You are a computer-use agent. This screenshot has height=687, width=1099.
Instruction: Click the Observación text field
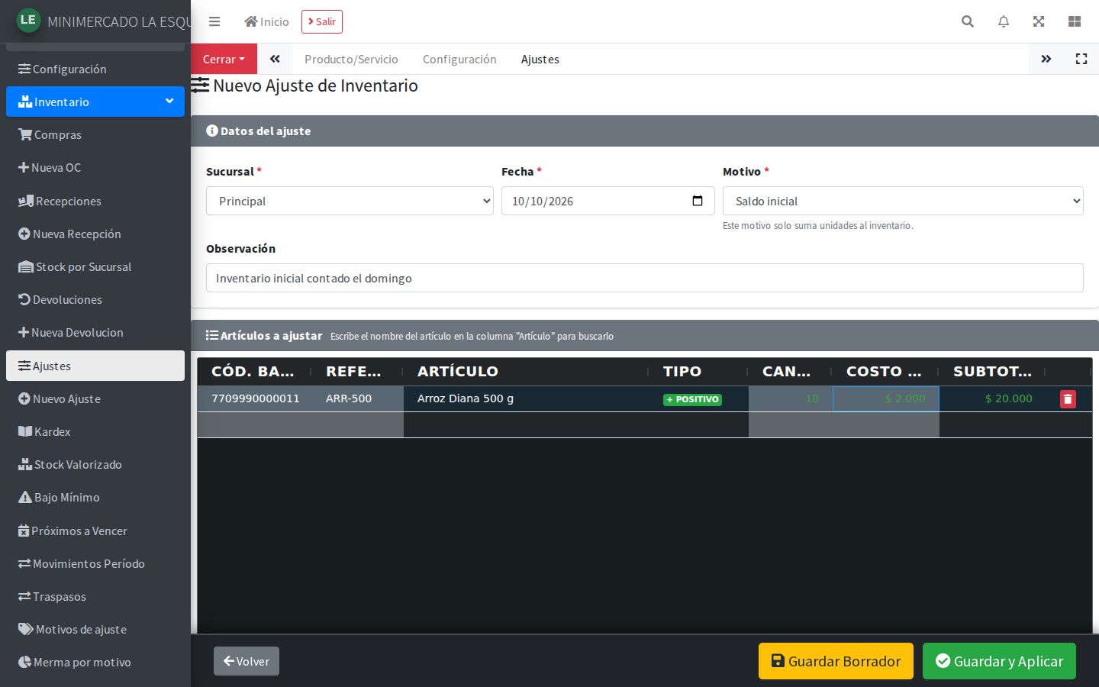(x=645, y=278)
